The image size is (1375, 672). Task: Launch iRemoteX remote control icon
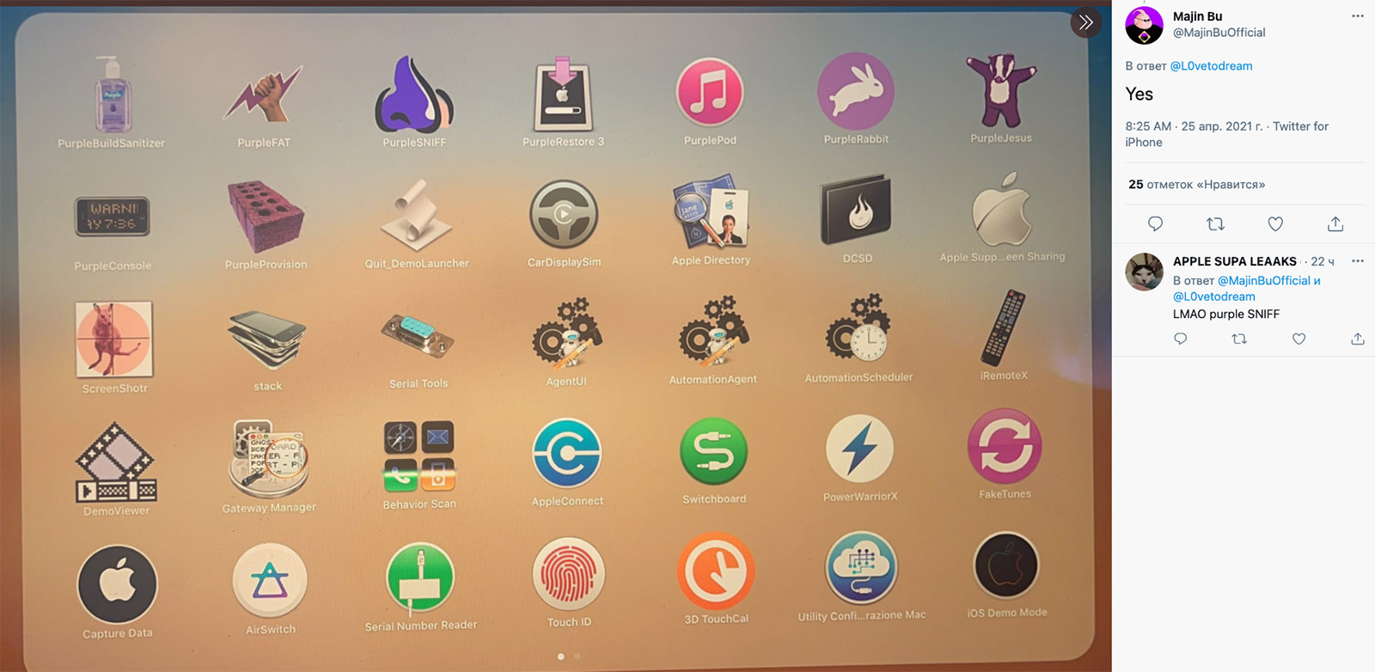(1004, 327)
